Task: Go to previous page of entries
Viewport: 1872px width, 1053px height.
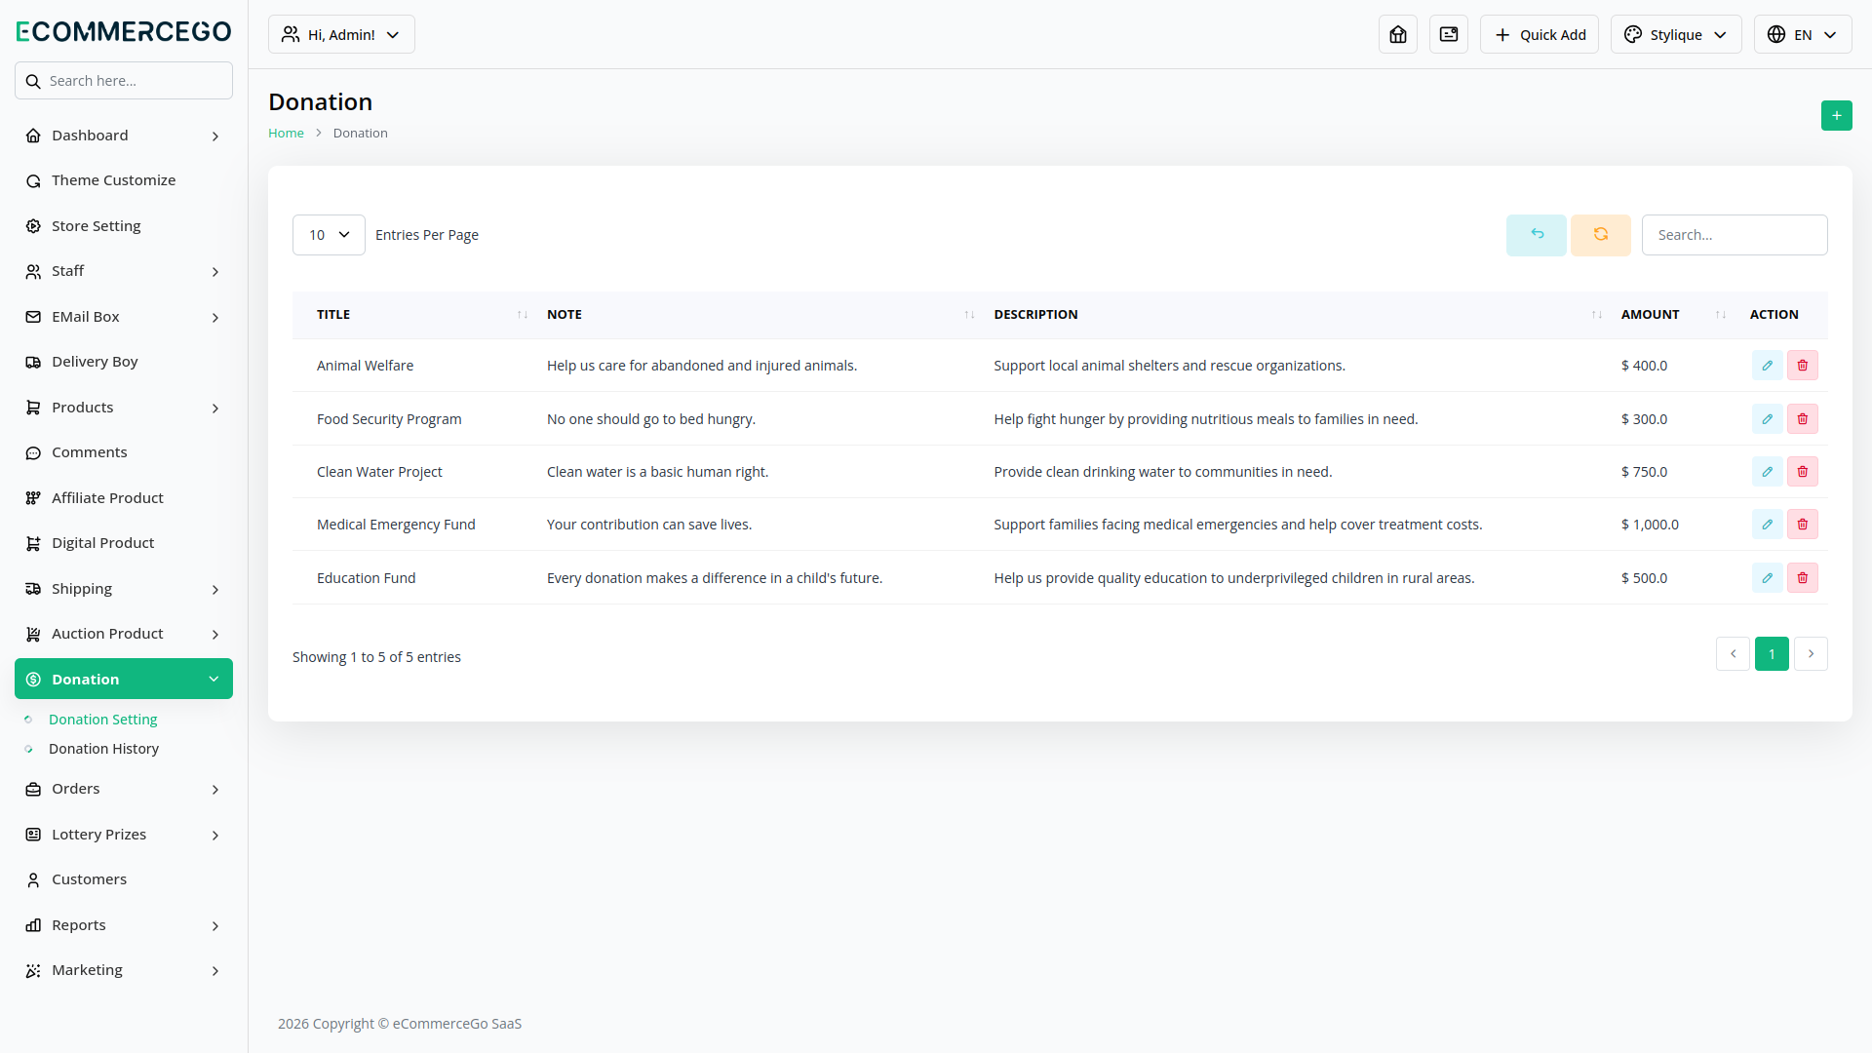Action: click(x=1733, y=654)
